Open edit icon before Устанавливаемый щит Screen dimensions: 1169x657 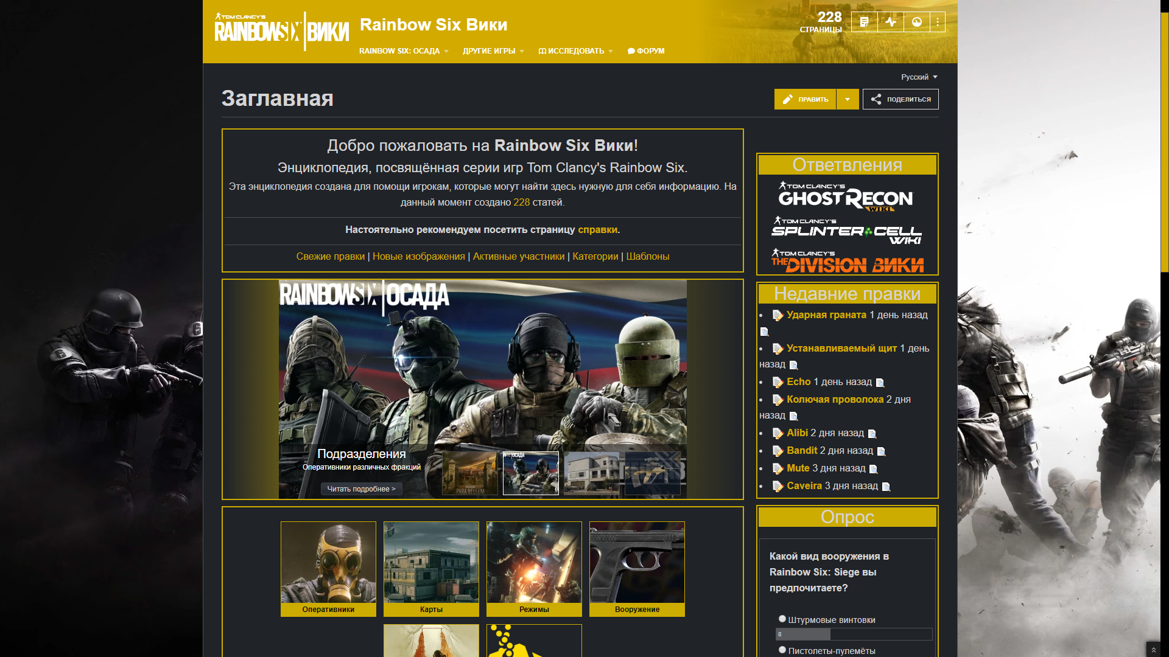coord(778,349)
